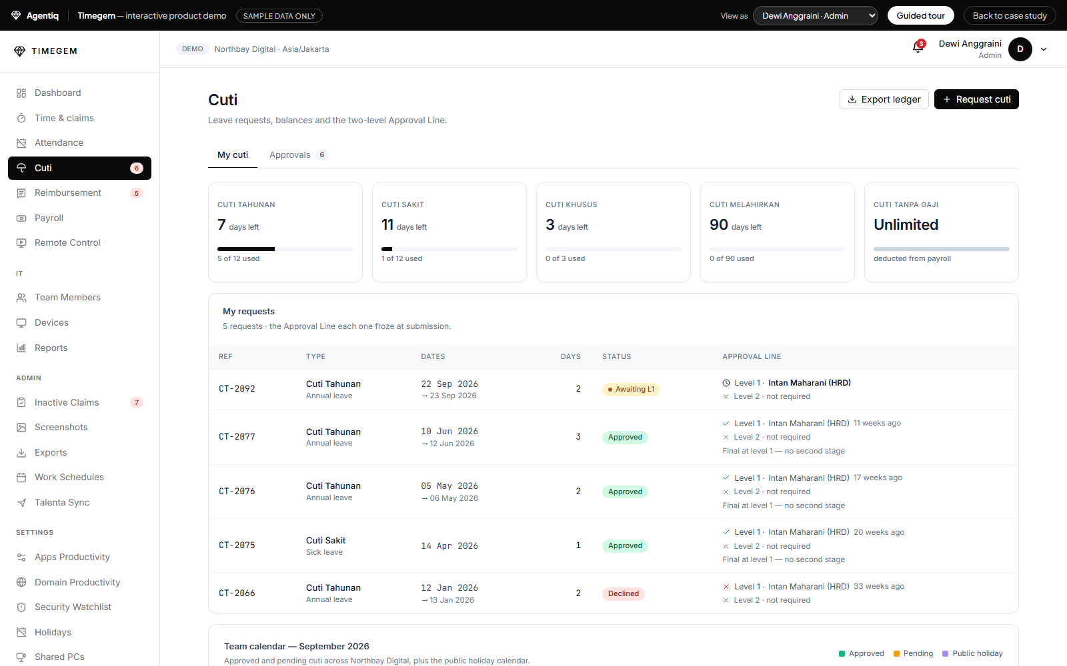Click the Payroll money icon
This screenshot has width=1067, height=666.
(x=21, y=218)
